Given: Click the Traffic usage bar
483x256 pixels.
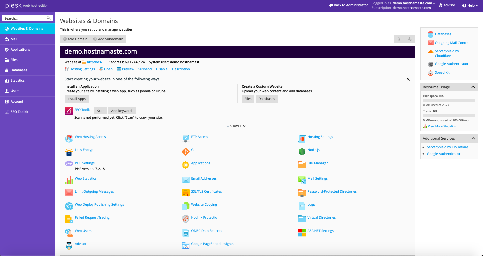Looking at the screenshot, I should coord(449,116).
